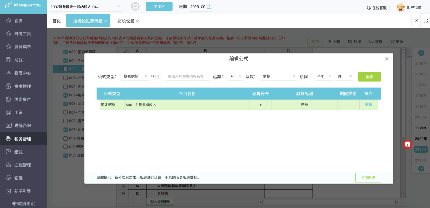Go to later years with the down arrow

[x=421, y=169]
